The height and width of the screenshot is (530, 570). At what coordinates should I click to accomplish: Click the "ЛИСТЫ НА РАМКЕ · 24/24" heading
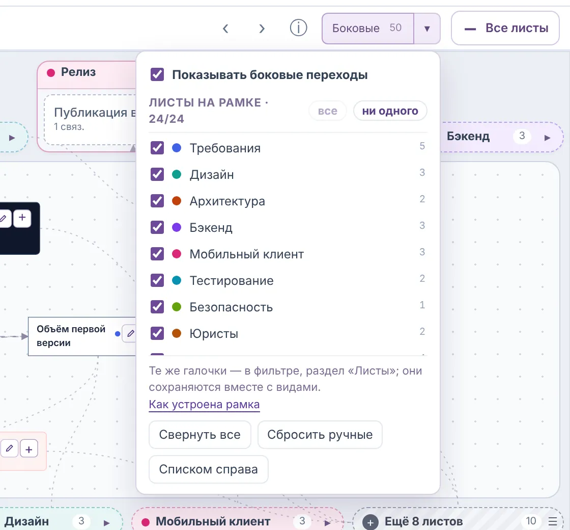tap(209, 111)
